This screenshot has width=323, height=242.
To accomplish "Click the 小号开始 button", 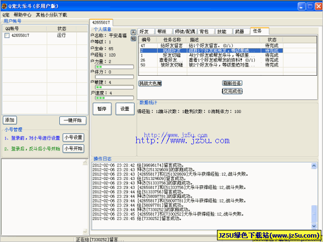I will tap(74, 148).
